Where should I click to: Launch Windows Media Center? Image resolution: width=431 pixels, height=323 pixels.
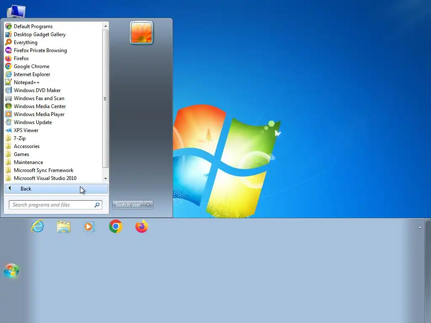(53, 106)
